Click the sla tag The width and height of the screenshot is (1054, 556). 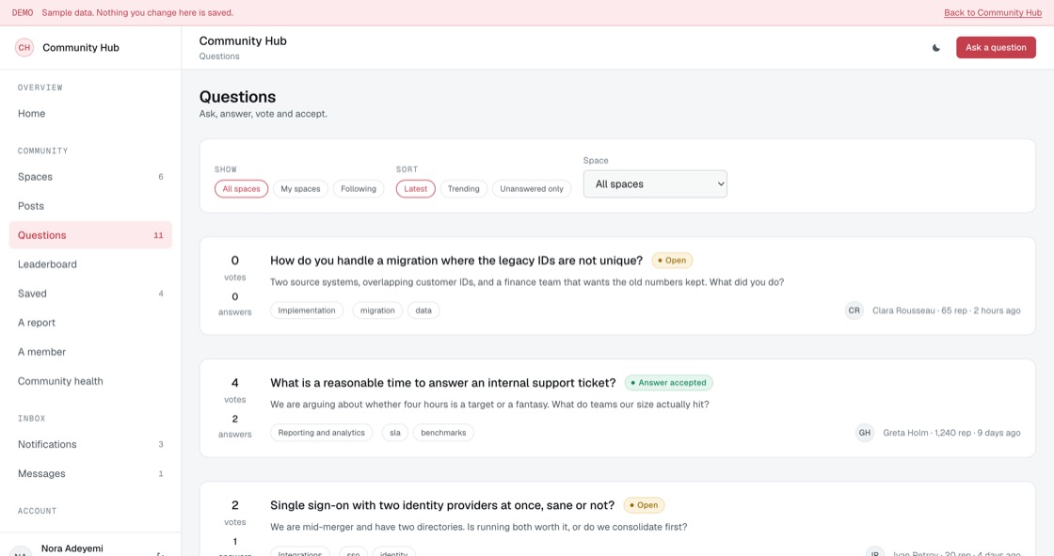[x=394, y=433]
